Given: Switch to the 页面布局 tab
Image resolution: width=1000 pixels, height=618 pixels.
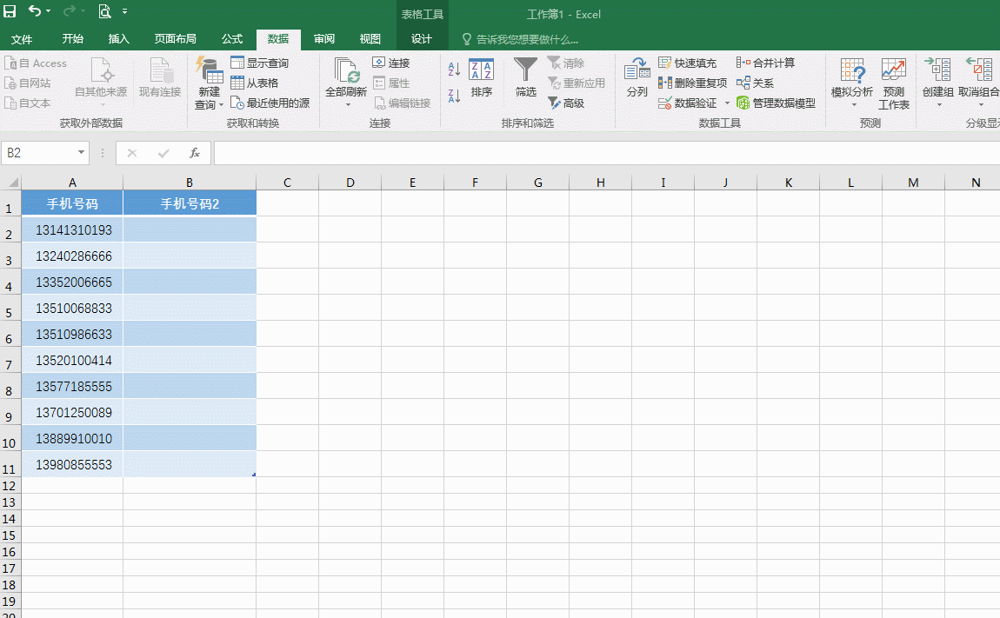Looking at the screenshot, I should (176, 39).
